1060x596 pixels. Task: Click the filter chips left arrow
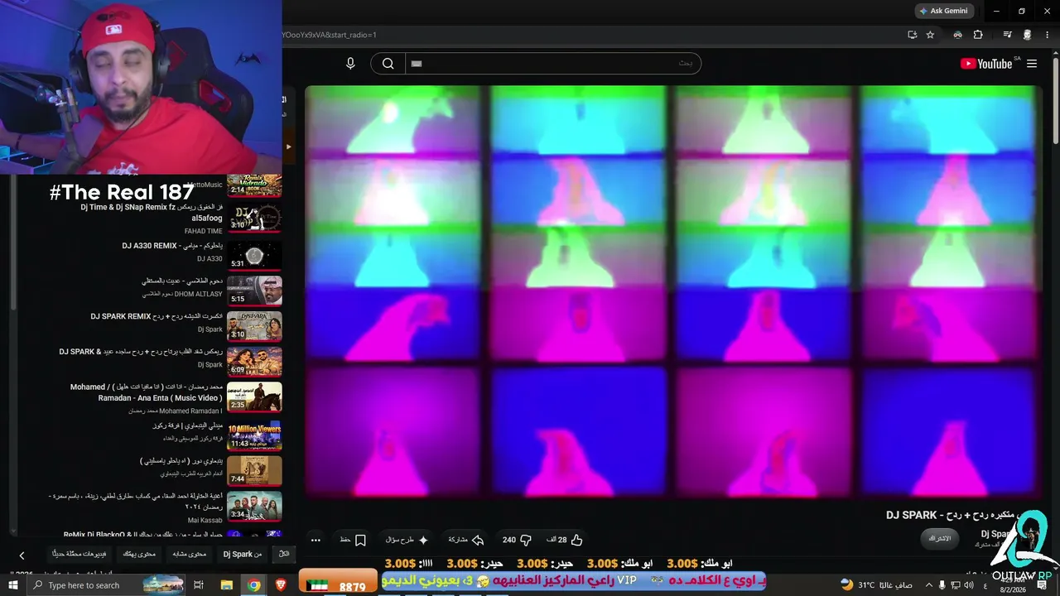[x=22, y=555]
